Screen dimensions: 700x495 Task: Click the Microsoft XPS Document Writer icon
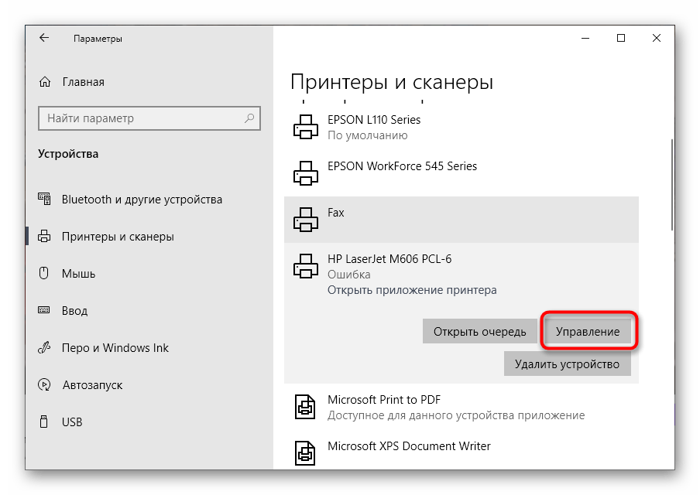(306, 452)
